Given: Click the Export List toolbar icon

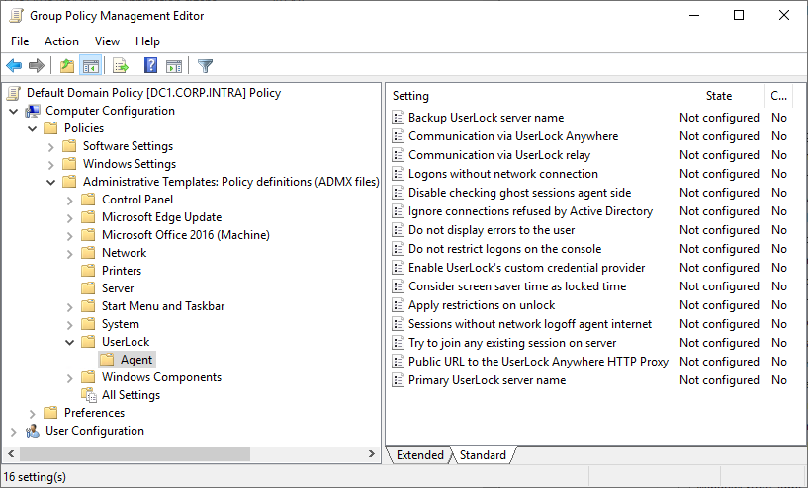Looking at the screenshot, I should click(121, 66).
